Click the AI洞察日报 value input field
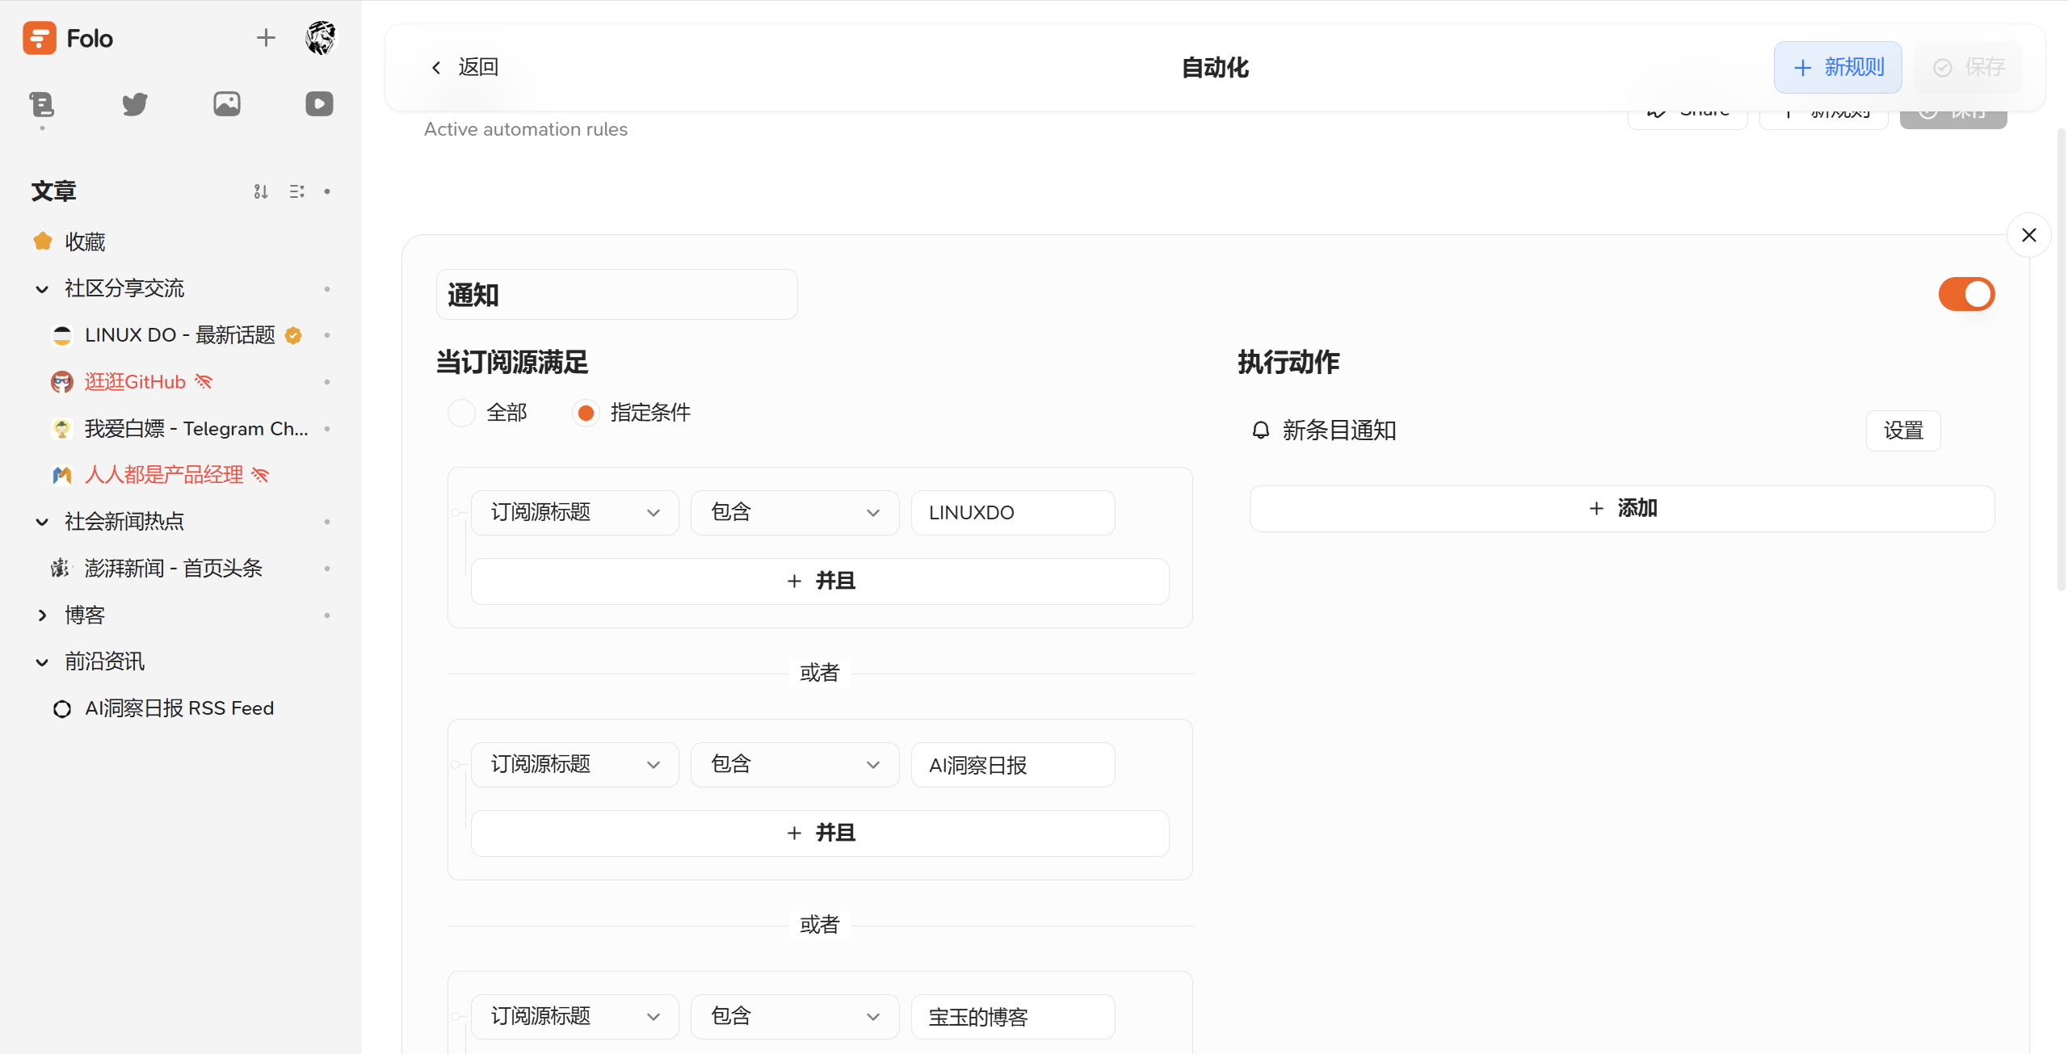Viewport: 2068px width, 1054px height. coord(1013,765)
